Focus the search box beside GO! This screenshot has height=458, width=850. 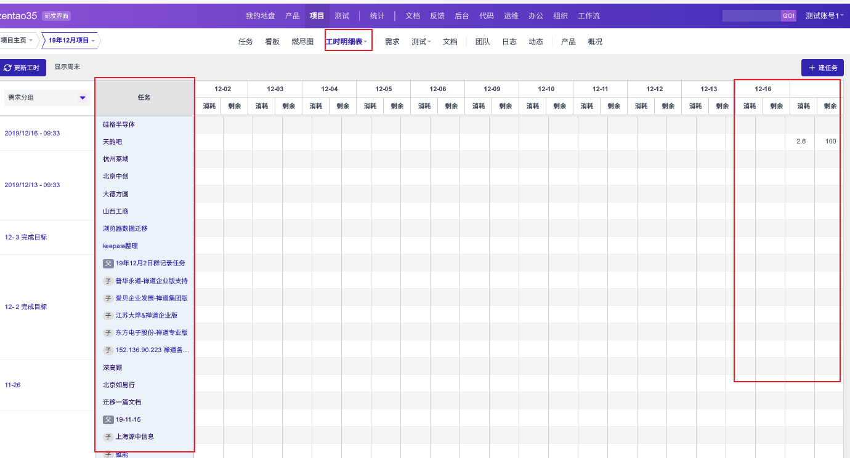pos(751,15)
